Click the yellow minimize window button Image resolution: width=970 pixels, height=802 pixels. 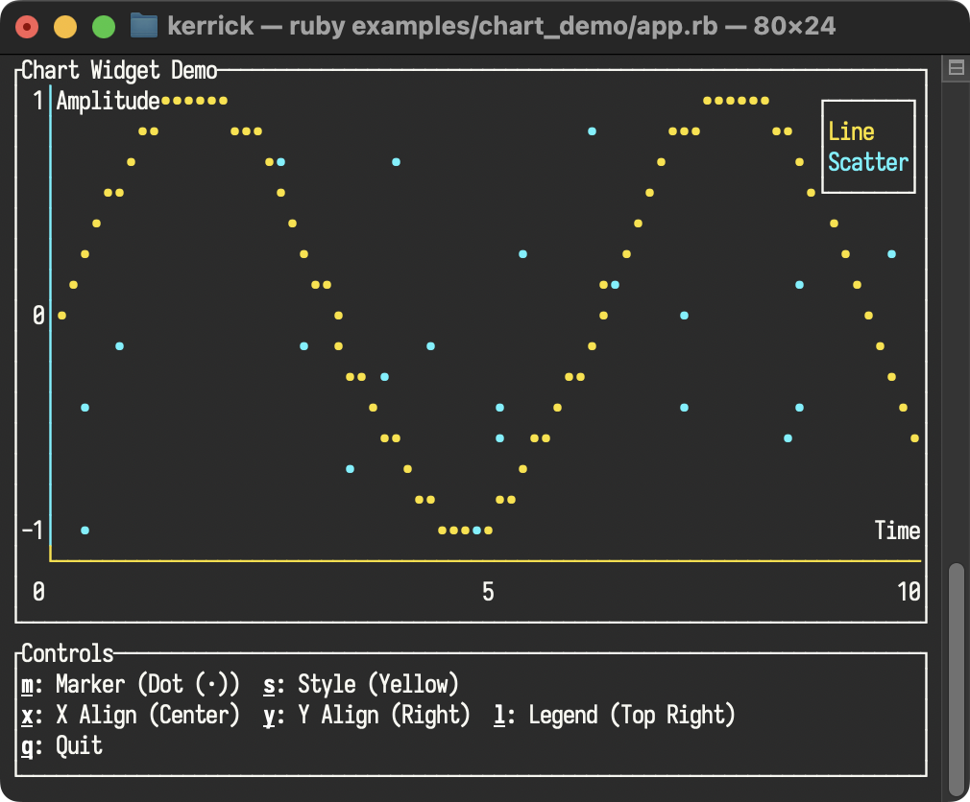[65, 27]
